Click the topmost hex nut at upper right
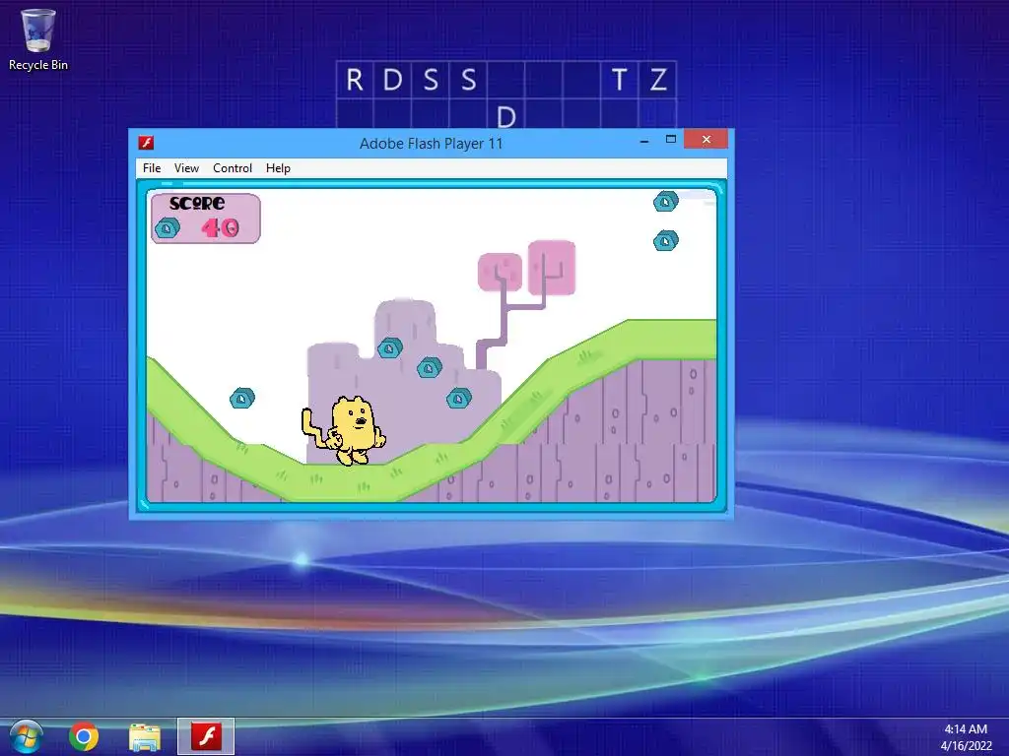The image size is (1009, 756). pyautogui.click(x=666, y=202)
